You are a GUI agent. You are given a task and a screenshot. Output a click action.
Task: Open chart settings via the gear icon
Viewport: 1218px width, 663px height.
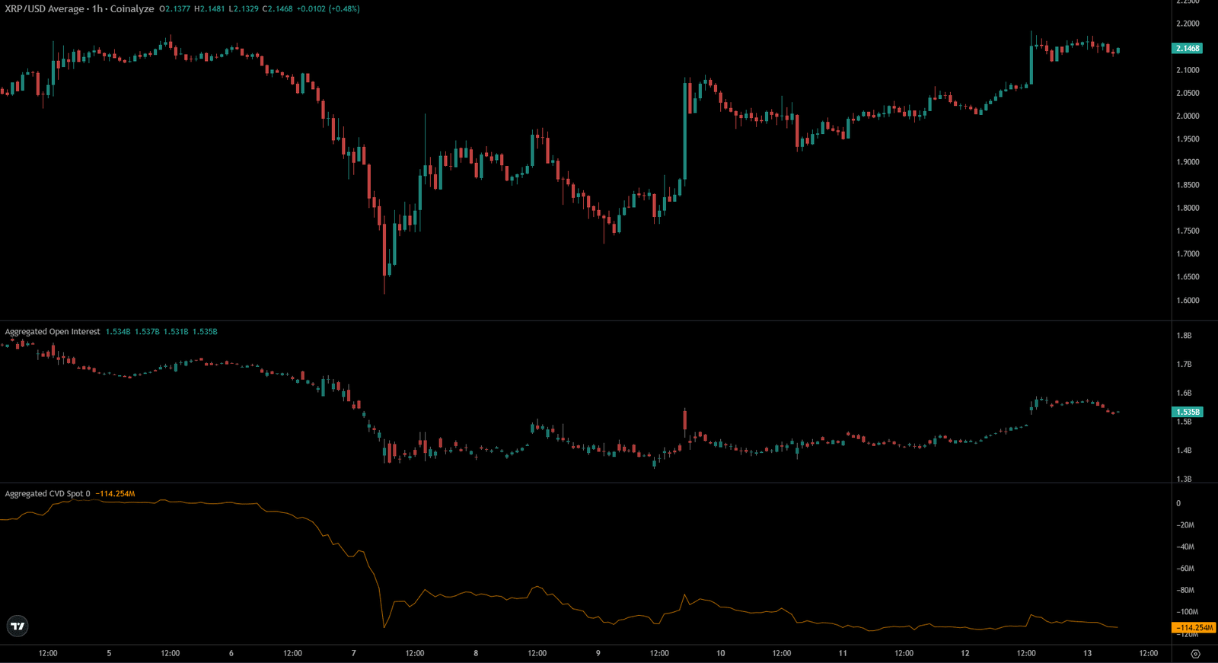[x=1195, y=654]
